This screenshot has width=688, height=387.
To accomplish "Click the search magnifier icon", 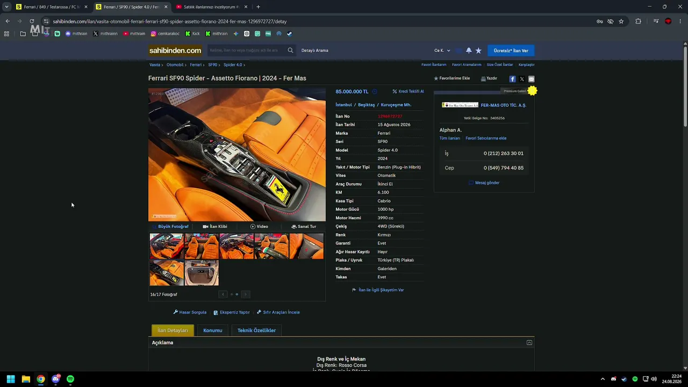I will click(290, 51).
